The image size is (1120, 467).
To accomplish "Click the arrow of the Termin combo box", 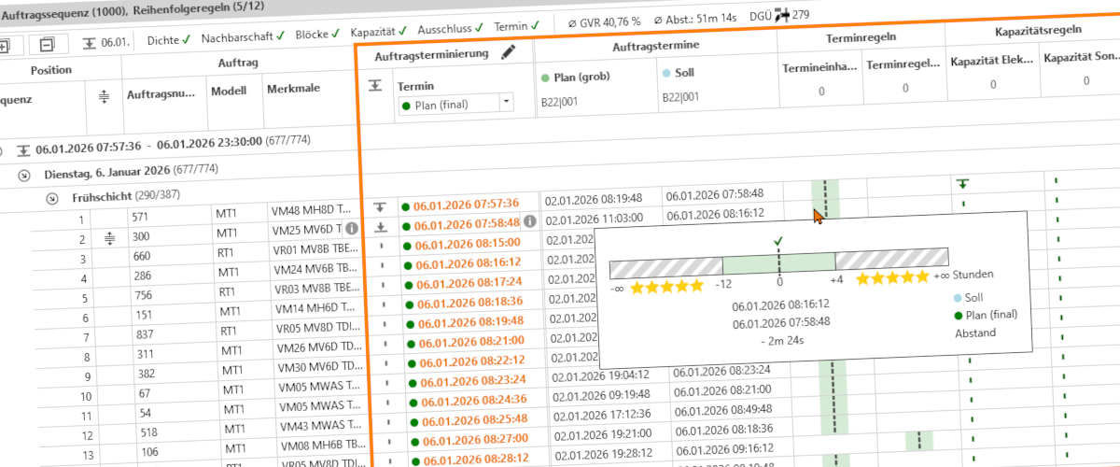I will (505, 101).
